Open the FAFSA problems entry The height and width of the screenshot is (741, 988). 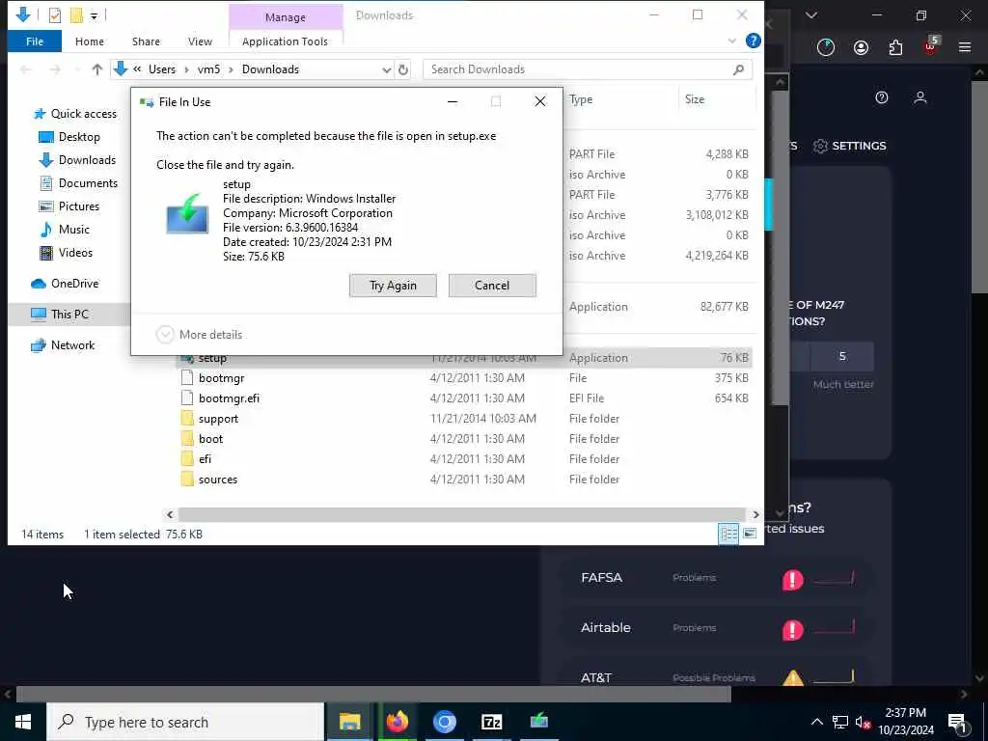tap(718, 578)
